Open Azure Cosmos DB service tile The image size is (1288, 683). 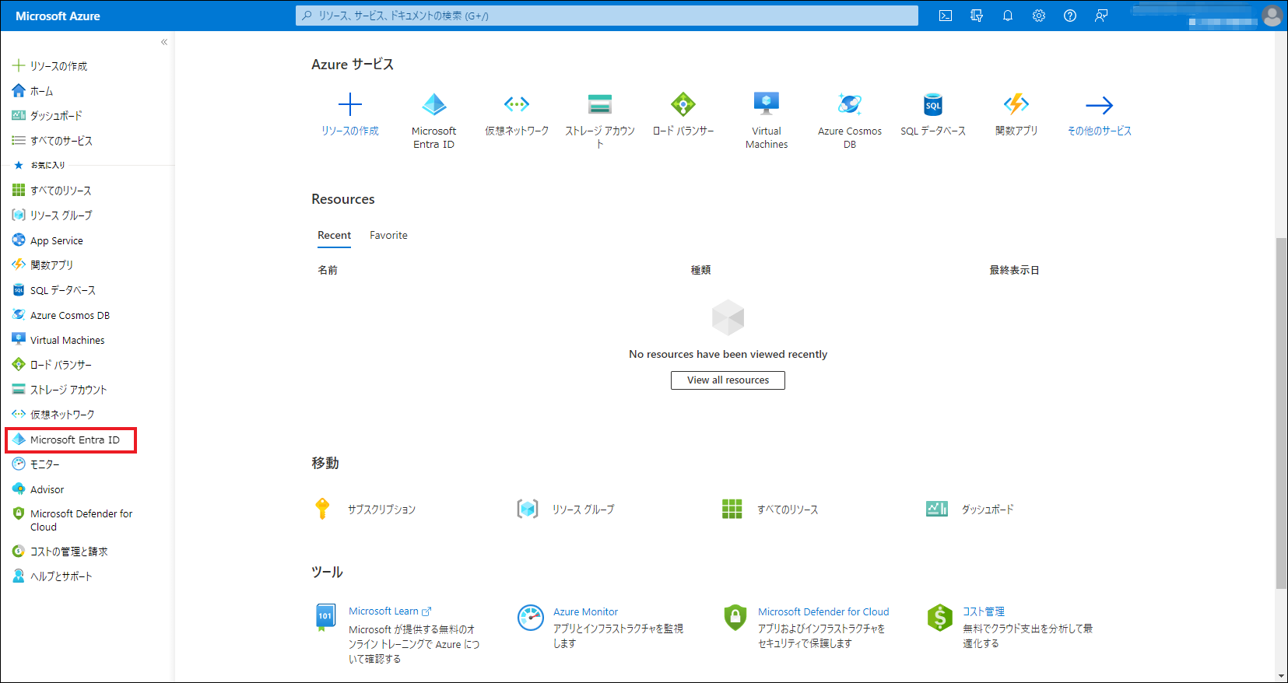849,105
